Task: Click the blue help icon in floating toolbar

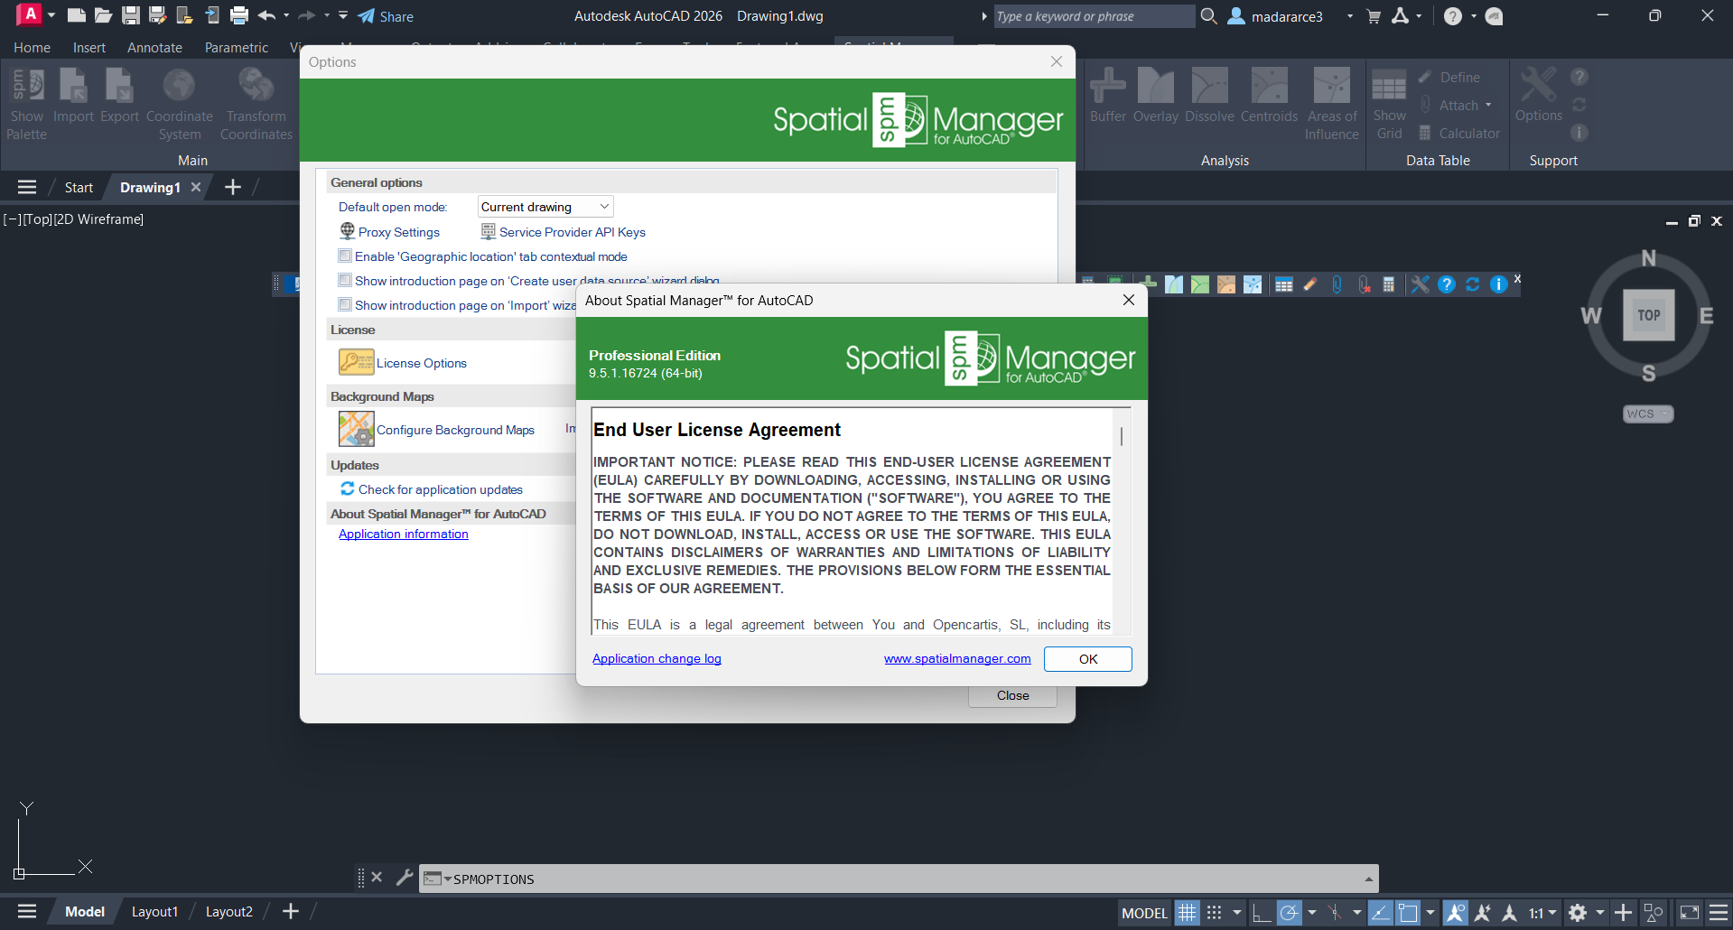Action: click(x=1446, y=284)
